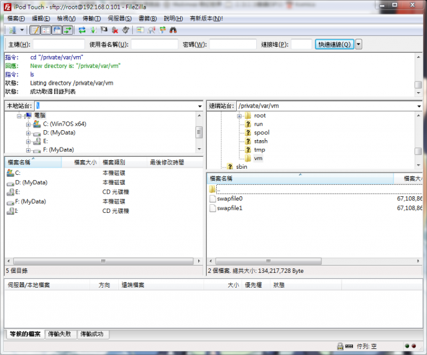Click the 快速連線(Q) quickconnect button
Screen dimensions: 427x355
(x=334, y=44)
